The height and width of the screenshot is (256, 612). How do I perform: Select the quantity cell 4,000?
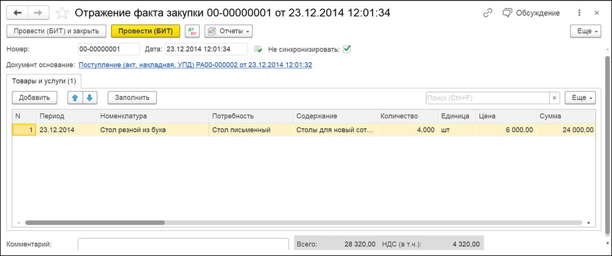click(x=407, y=130)
